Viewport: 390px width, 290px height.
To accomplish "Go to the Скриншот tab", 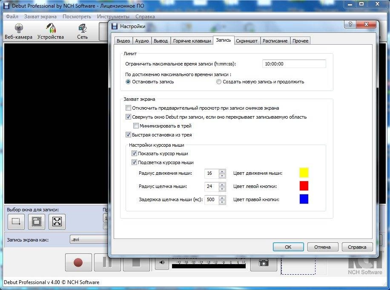I will (x=247, y=41).
